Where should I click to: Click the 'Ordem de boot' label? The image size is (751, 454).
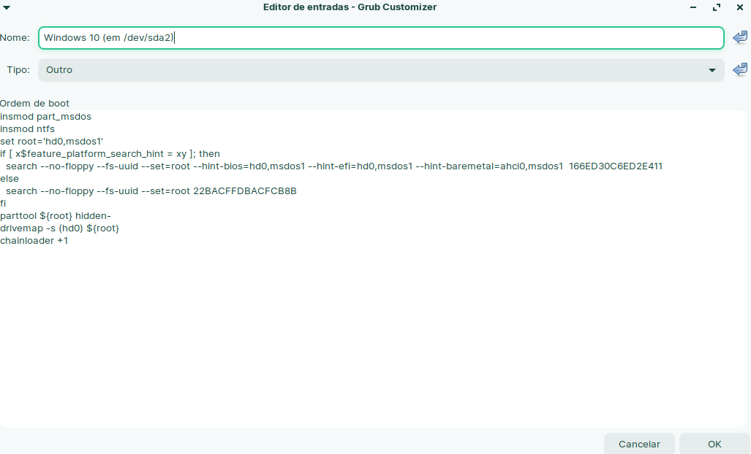pyautogui.click(x=34, y=103)
